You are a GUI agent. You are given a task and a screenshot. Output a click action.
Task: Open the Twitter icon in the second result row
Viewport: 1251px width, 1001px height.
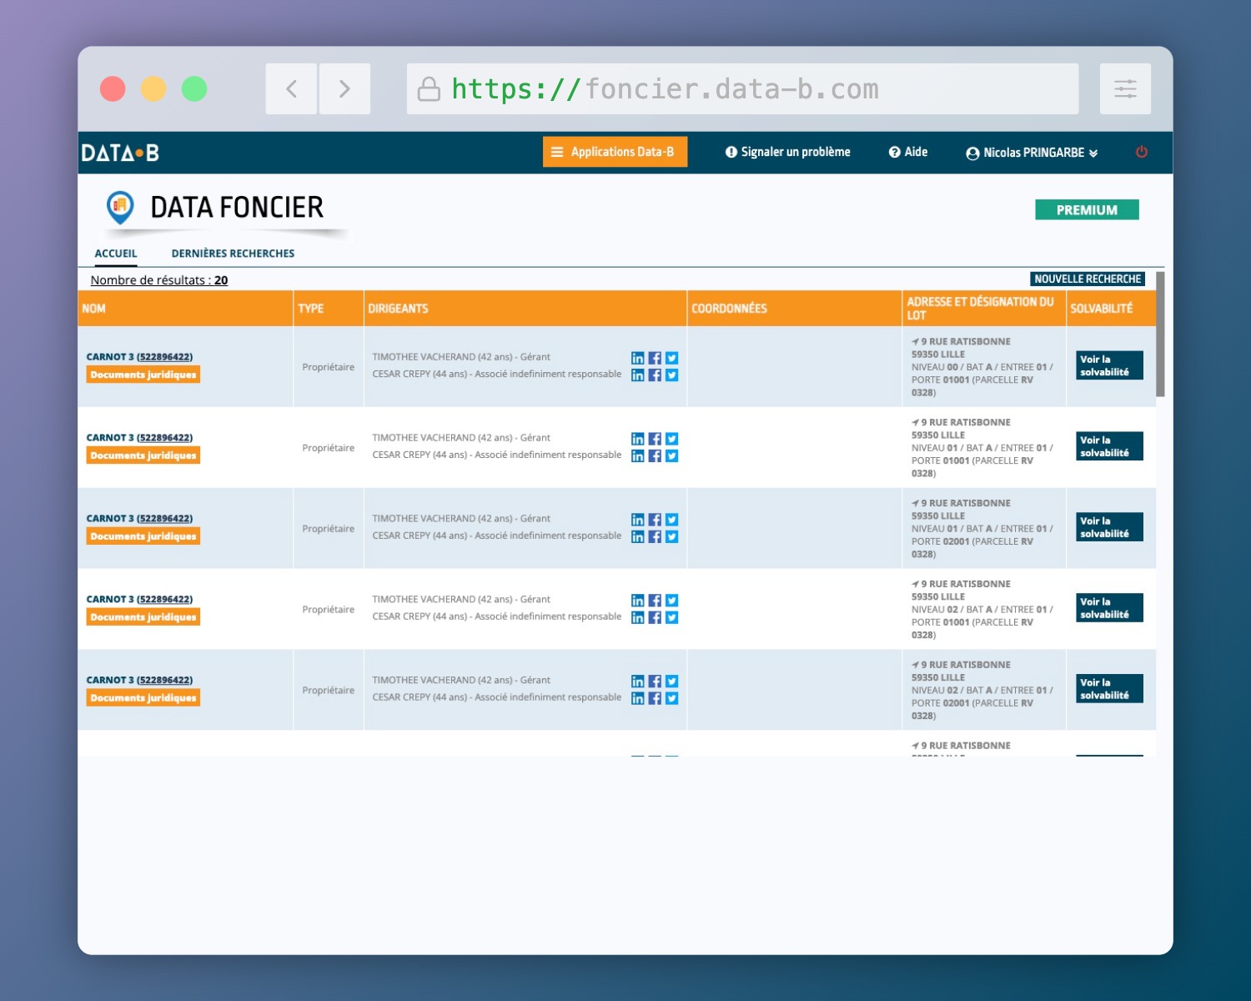point(672,438)
